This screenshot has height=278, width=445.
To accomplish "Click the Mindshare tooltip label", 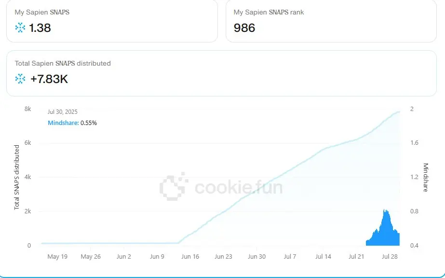I will pyautogui.click(x=63, y=123).
